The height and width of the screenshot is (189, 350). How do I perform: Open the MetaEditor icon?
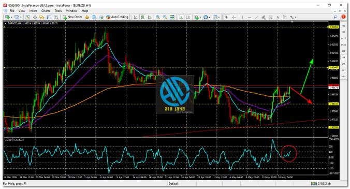click(87, 17)
